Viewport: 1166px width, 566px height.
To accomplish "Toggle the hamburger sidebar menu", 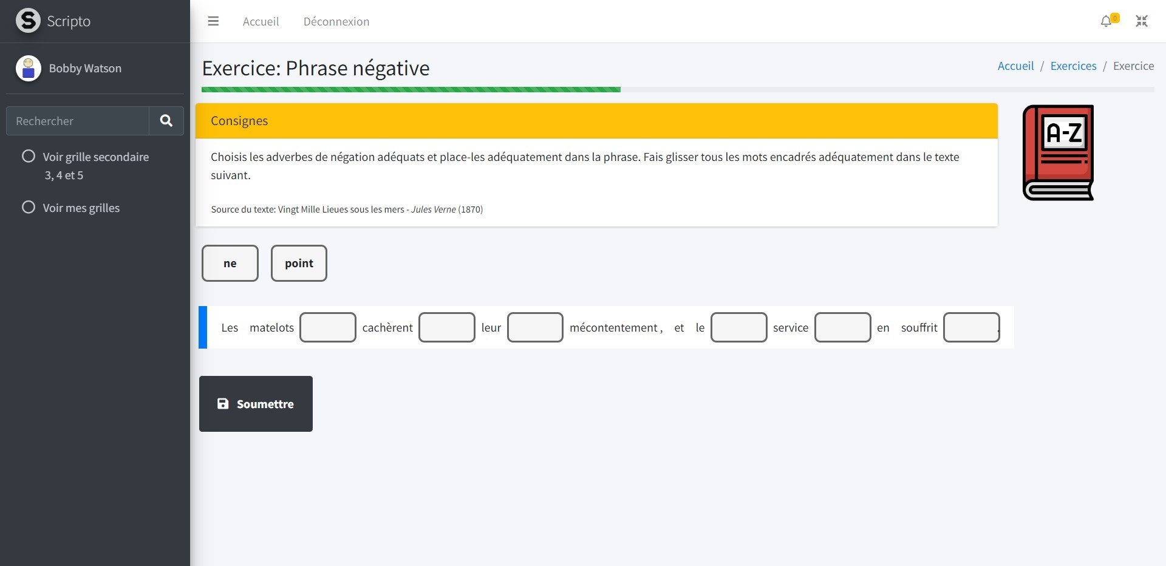I will click(213, 21).
